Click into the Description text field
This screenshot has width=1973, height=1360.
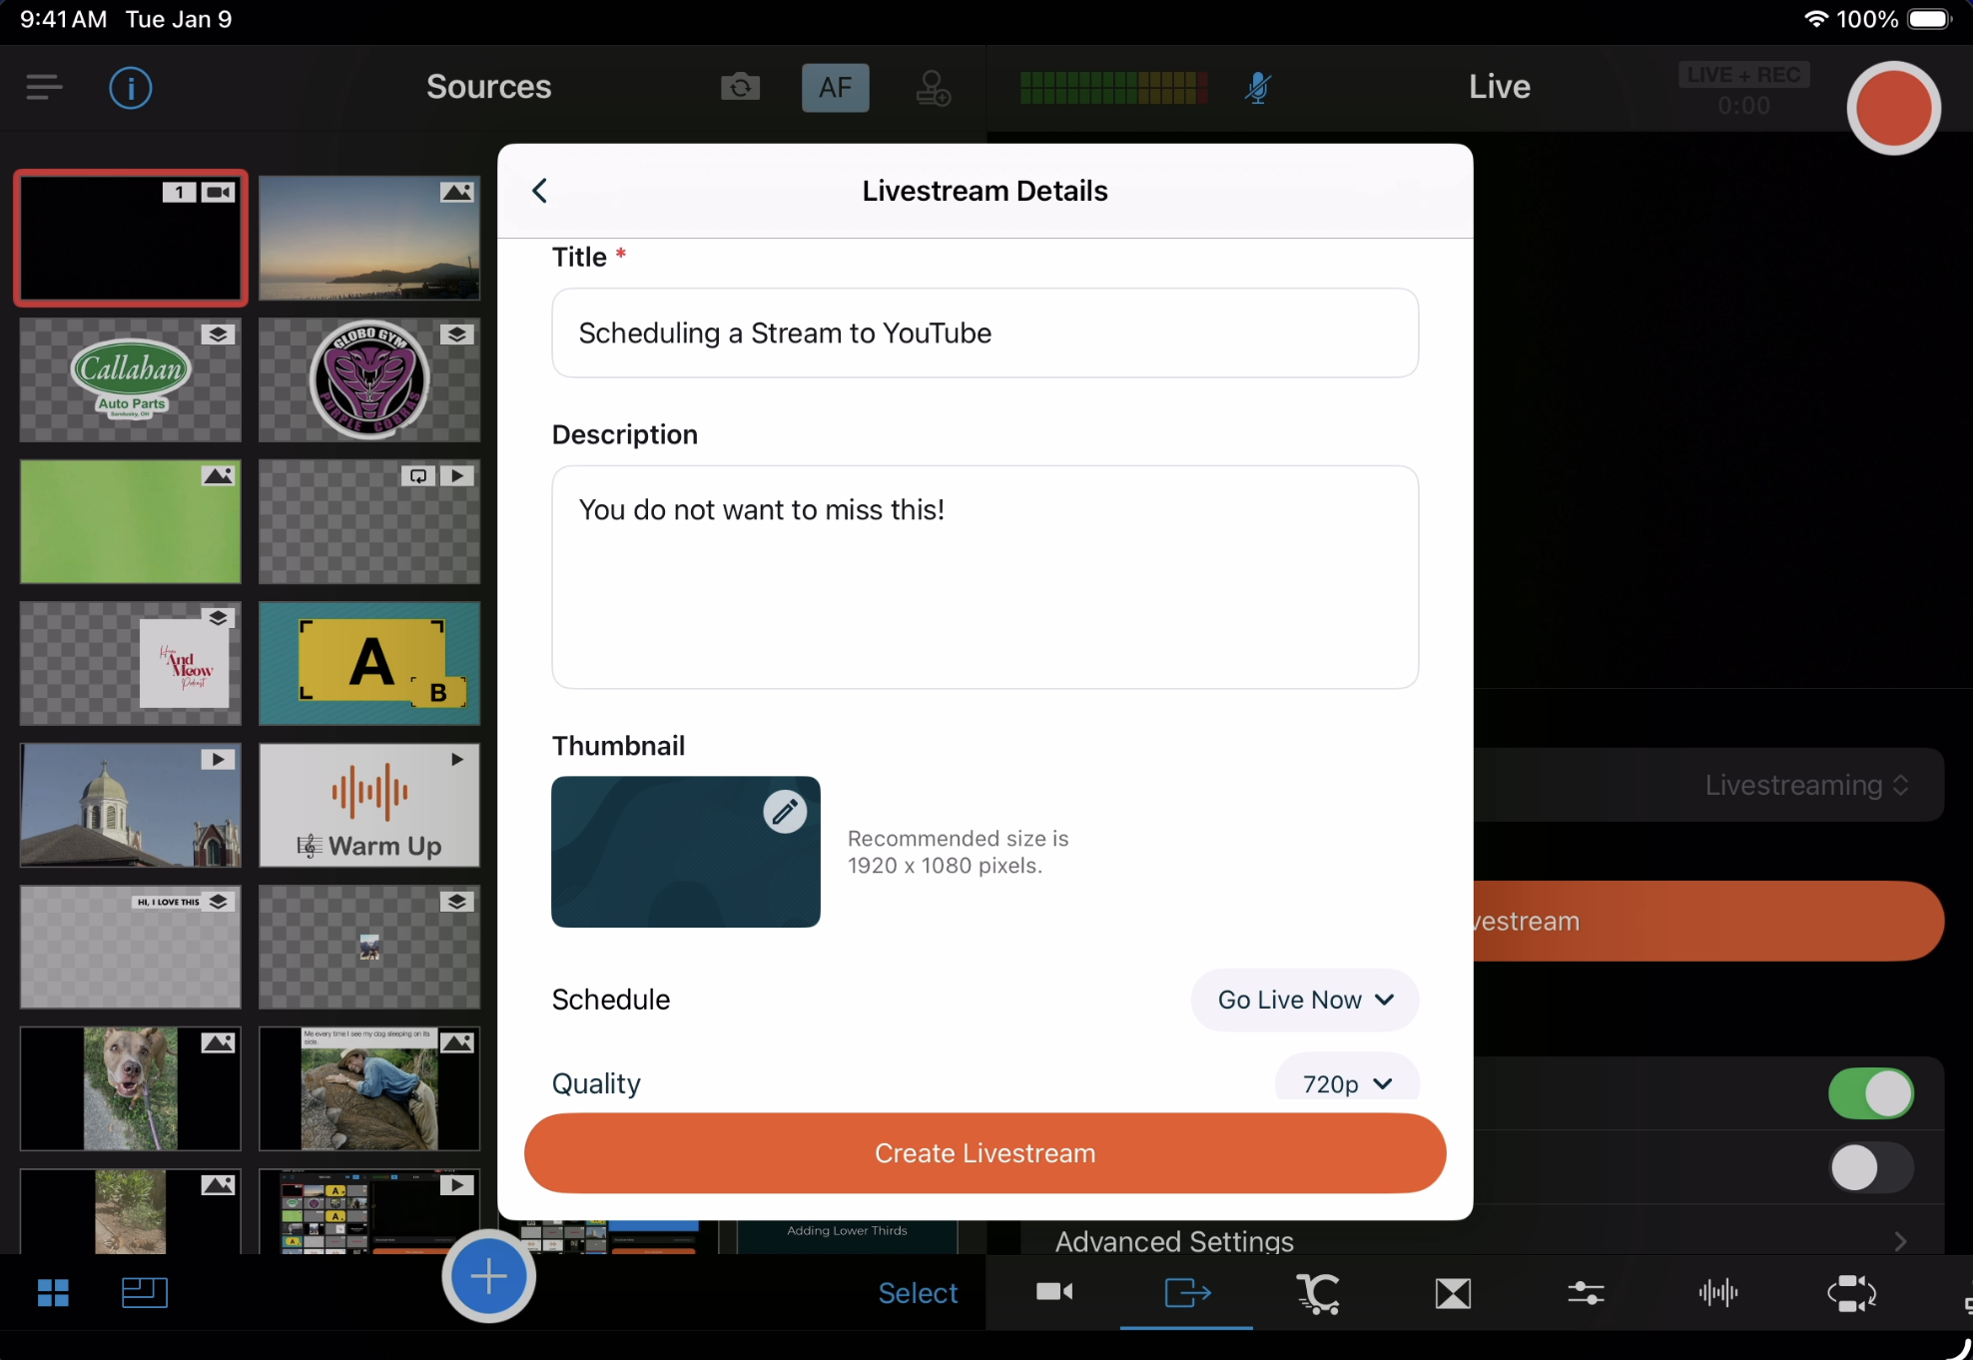pos(985,577)
